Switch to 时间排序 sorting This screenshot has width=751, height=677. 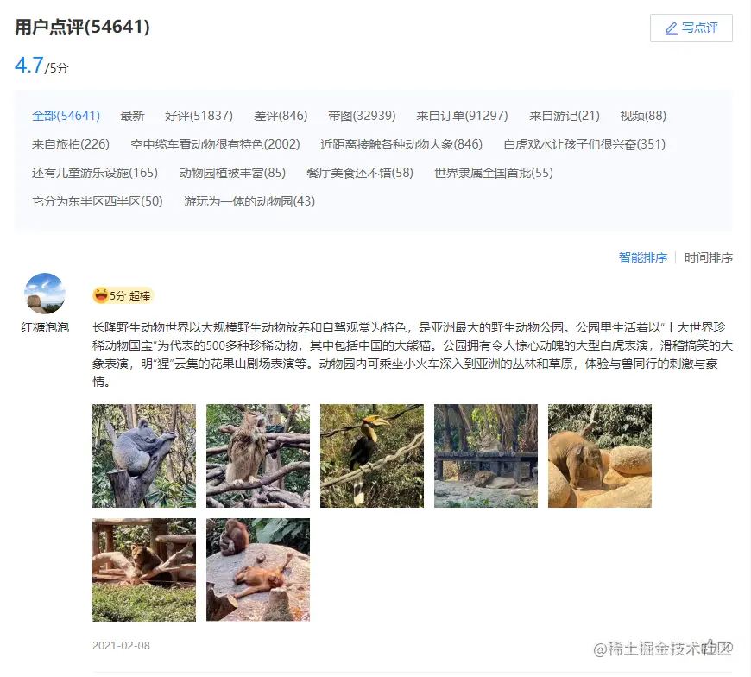(x=709, y=257)
